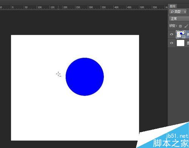Hide the blue circle shape layer
The height and width of the screenshot is (148, 189).
pos(172,34)
